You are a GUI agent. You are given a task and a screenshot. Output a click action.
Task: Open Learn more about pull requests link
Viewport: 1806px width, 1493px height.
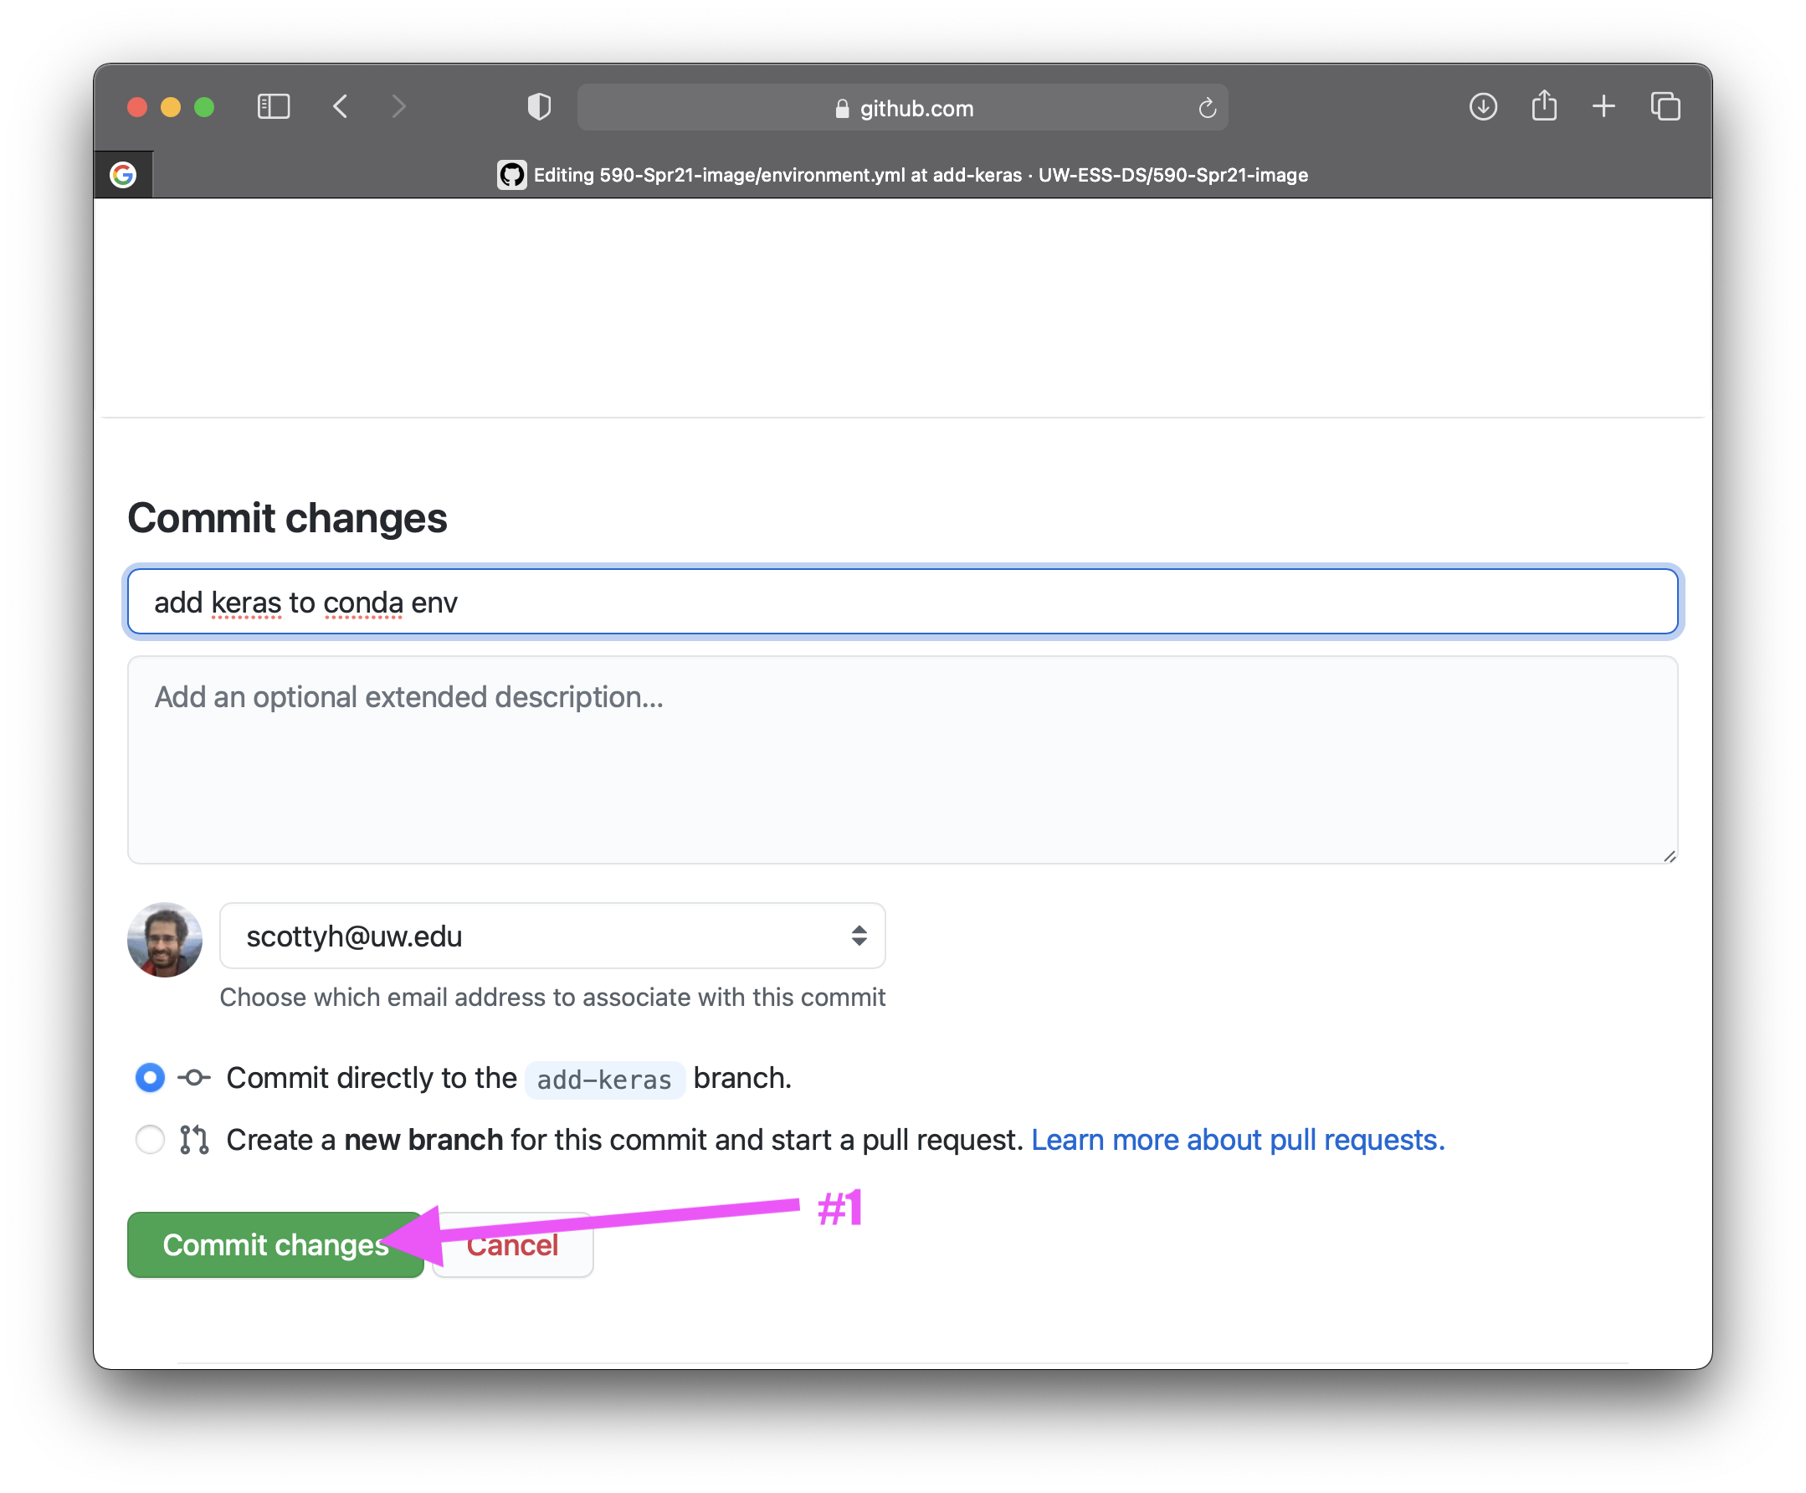coord(1237,1140)
